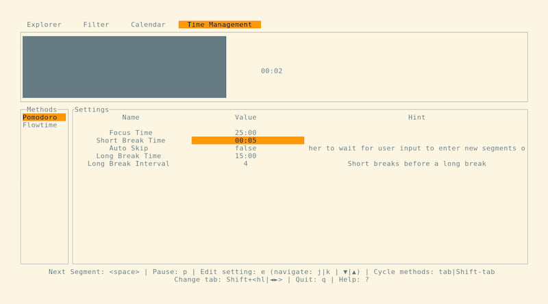
Task: Click the 'Quit: q' footer shortcut
Action: [312, 279]
